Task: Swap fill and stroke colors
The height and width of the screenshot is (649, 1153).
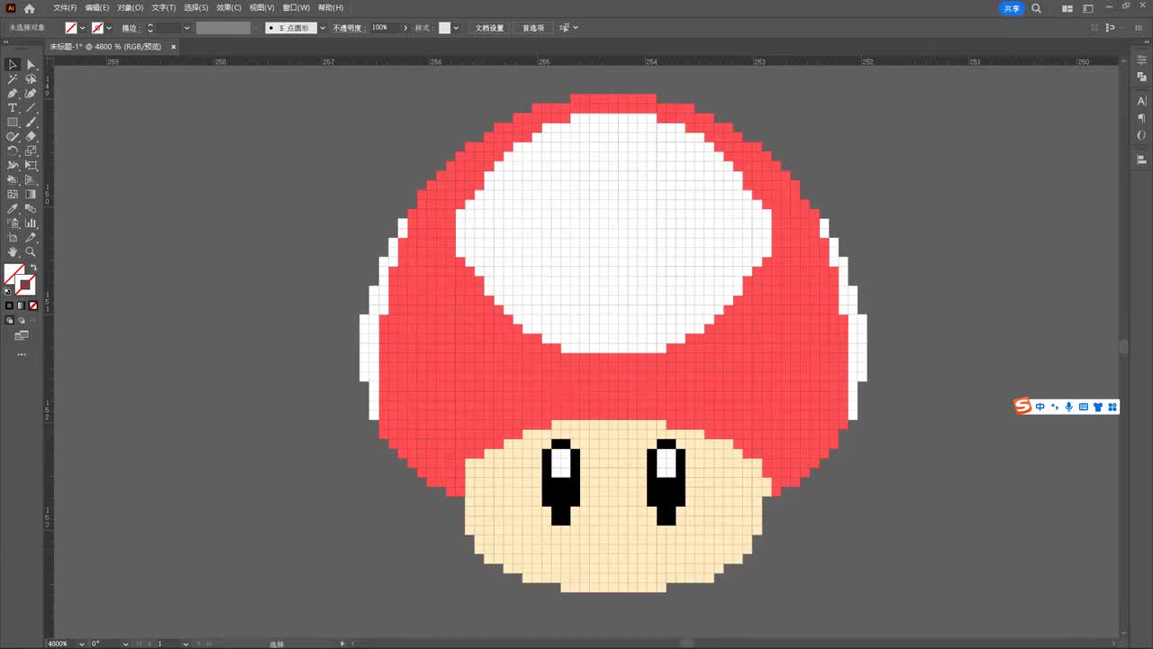Action: 33,268
